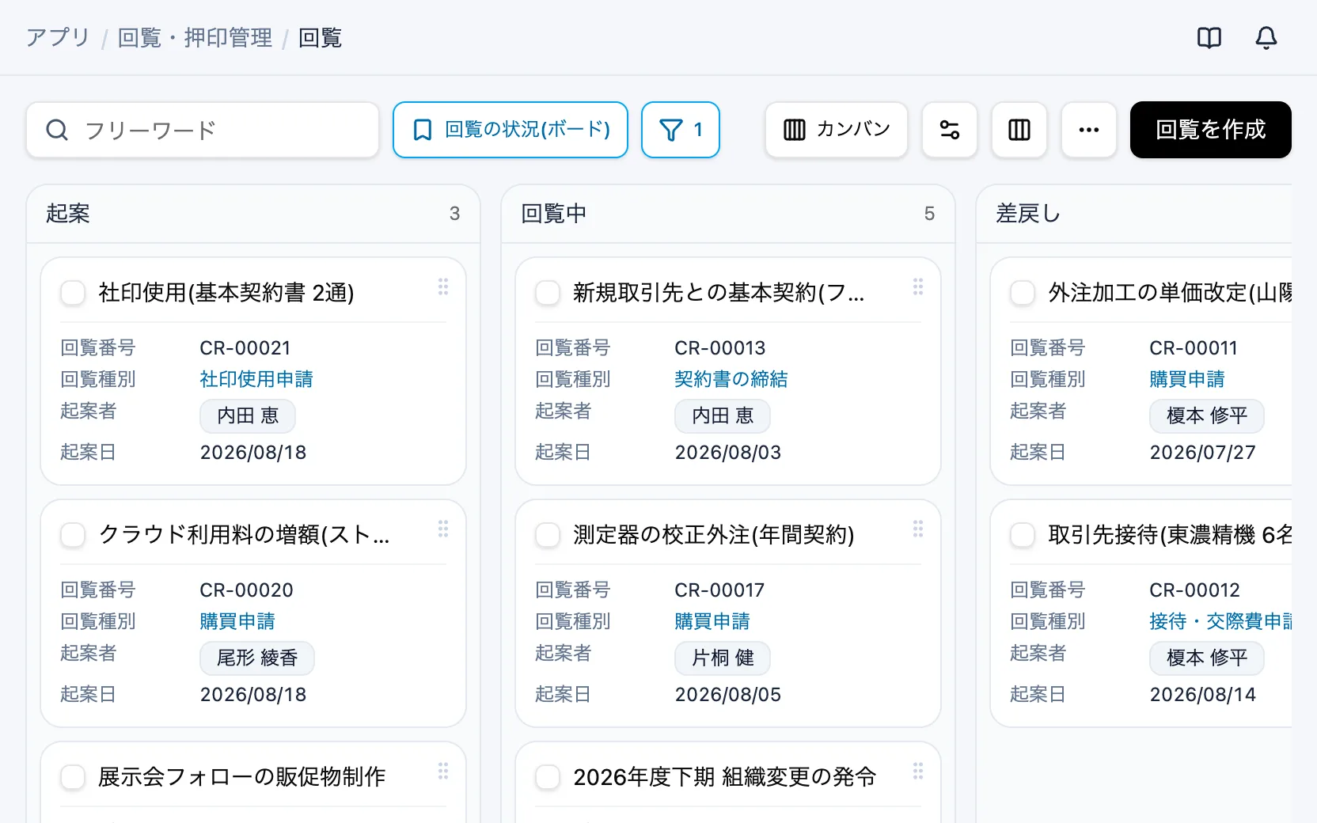Click circulation number CR-00020

[x=247, y=590]
